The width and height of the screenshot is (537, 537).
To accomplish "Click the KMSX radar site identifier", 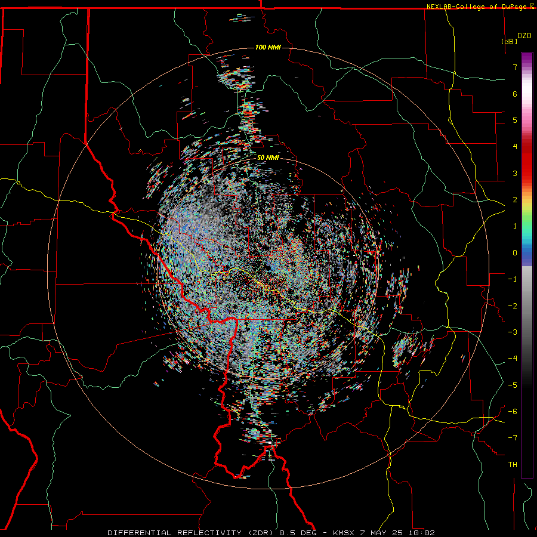I will click(344, 533).
